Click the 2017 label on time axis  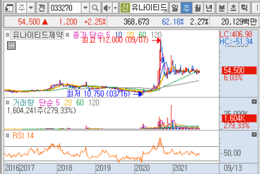[x=27, y=168]
